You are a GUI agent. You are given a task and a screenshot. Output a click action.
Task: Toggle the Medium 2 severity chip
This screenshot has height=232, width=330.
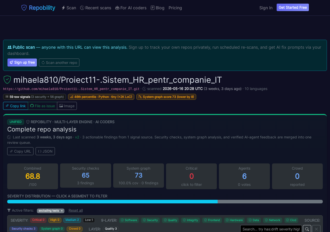click(x=72, y=220)
